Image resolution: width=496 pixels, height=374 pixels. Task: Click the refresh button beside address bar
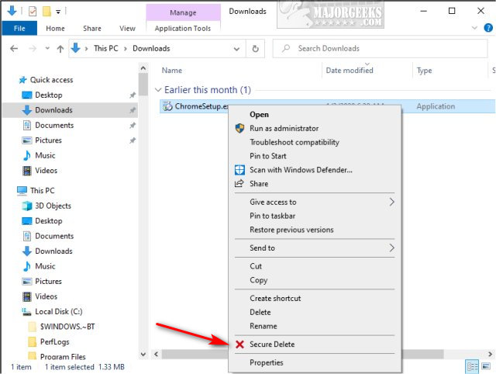[x=256, y=48]
